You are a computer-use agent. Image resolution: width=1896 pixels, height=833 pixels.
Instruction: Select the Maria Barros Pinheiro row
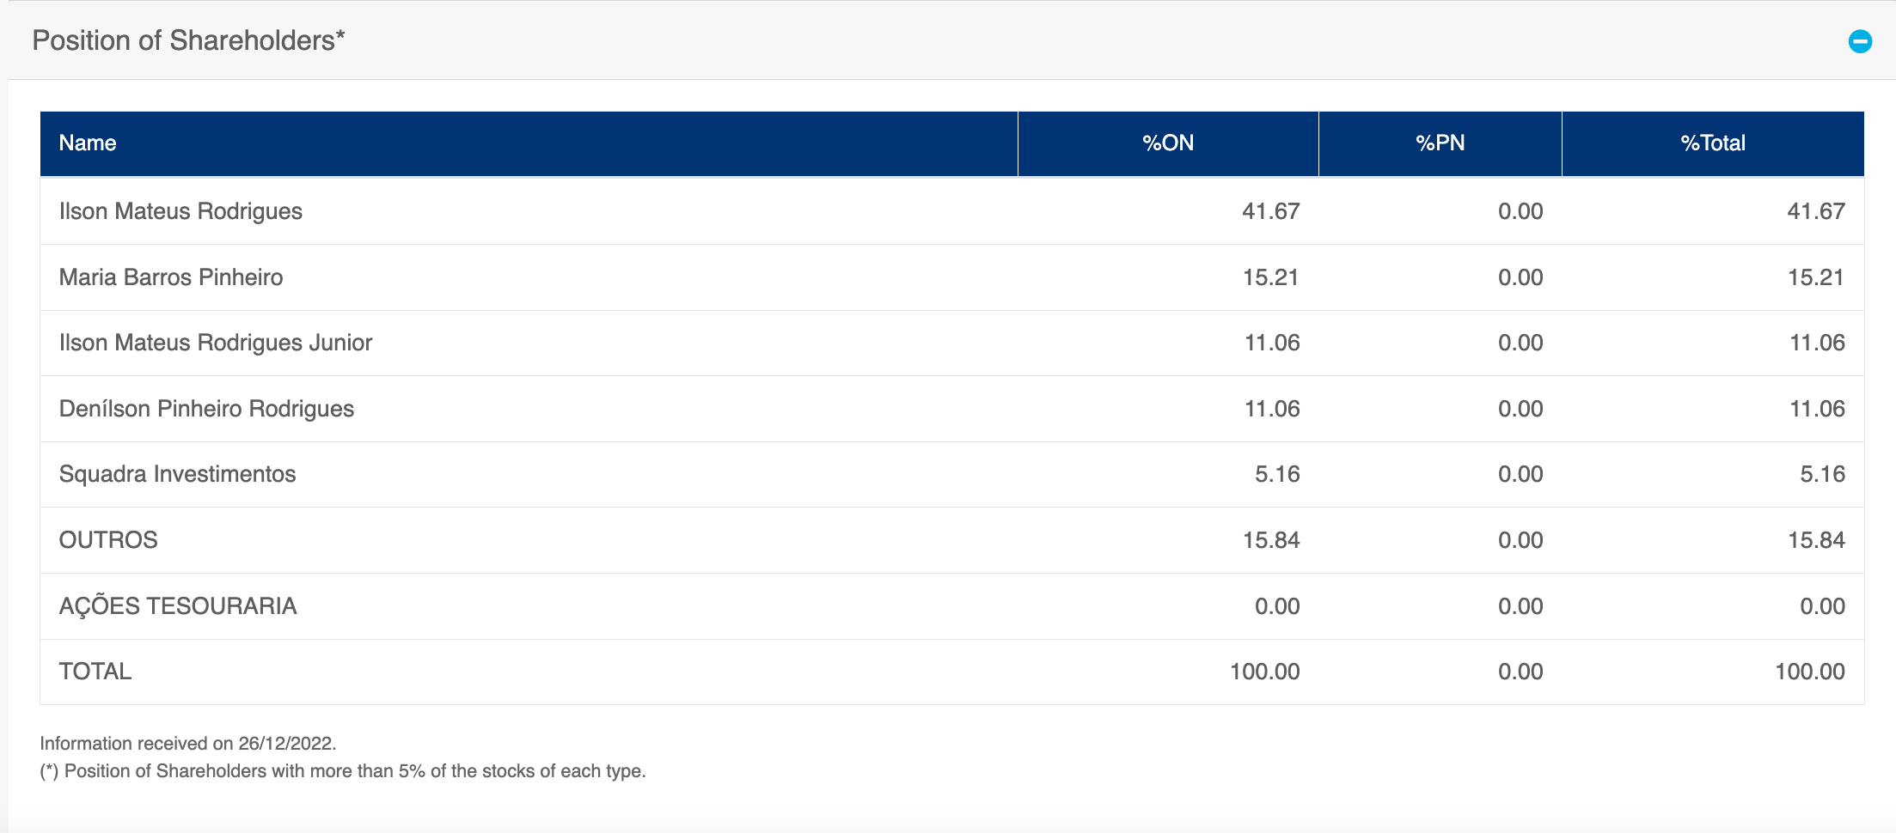(952, 277)
